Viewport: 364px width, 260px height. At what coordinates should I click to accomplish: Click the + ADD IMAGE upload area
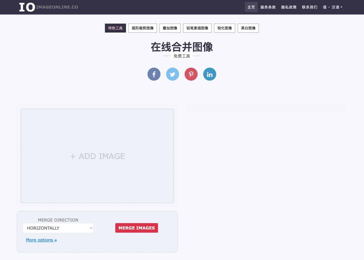click(x=97, y=156)
